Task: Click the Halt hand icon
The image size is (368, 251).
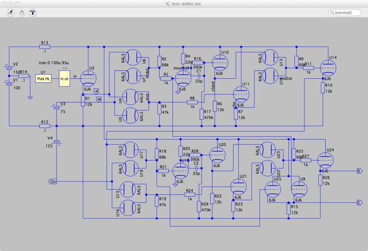Action: [22, 12]
